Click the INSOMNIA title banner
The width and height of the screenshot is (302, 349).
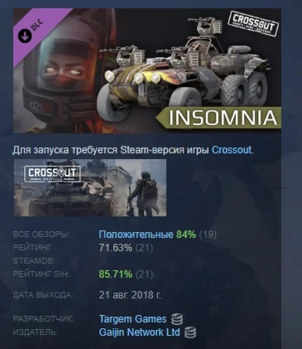(x=220, y=118)
